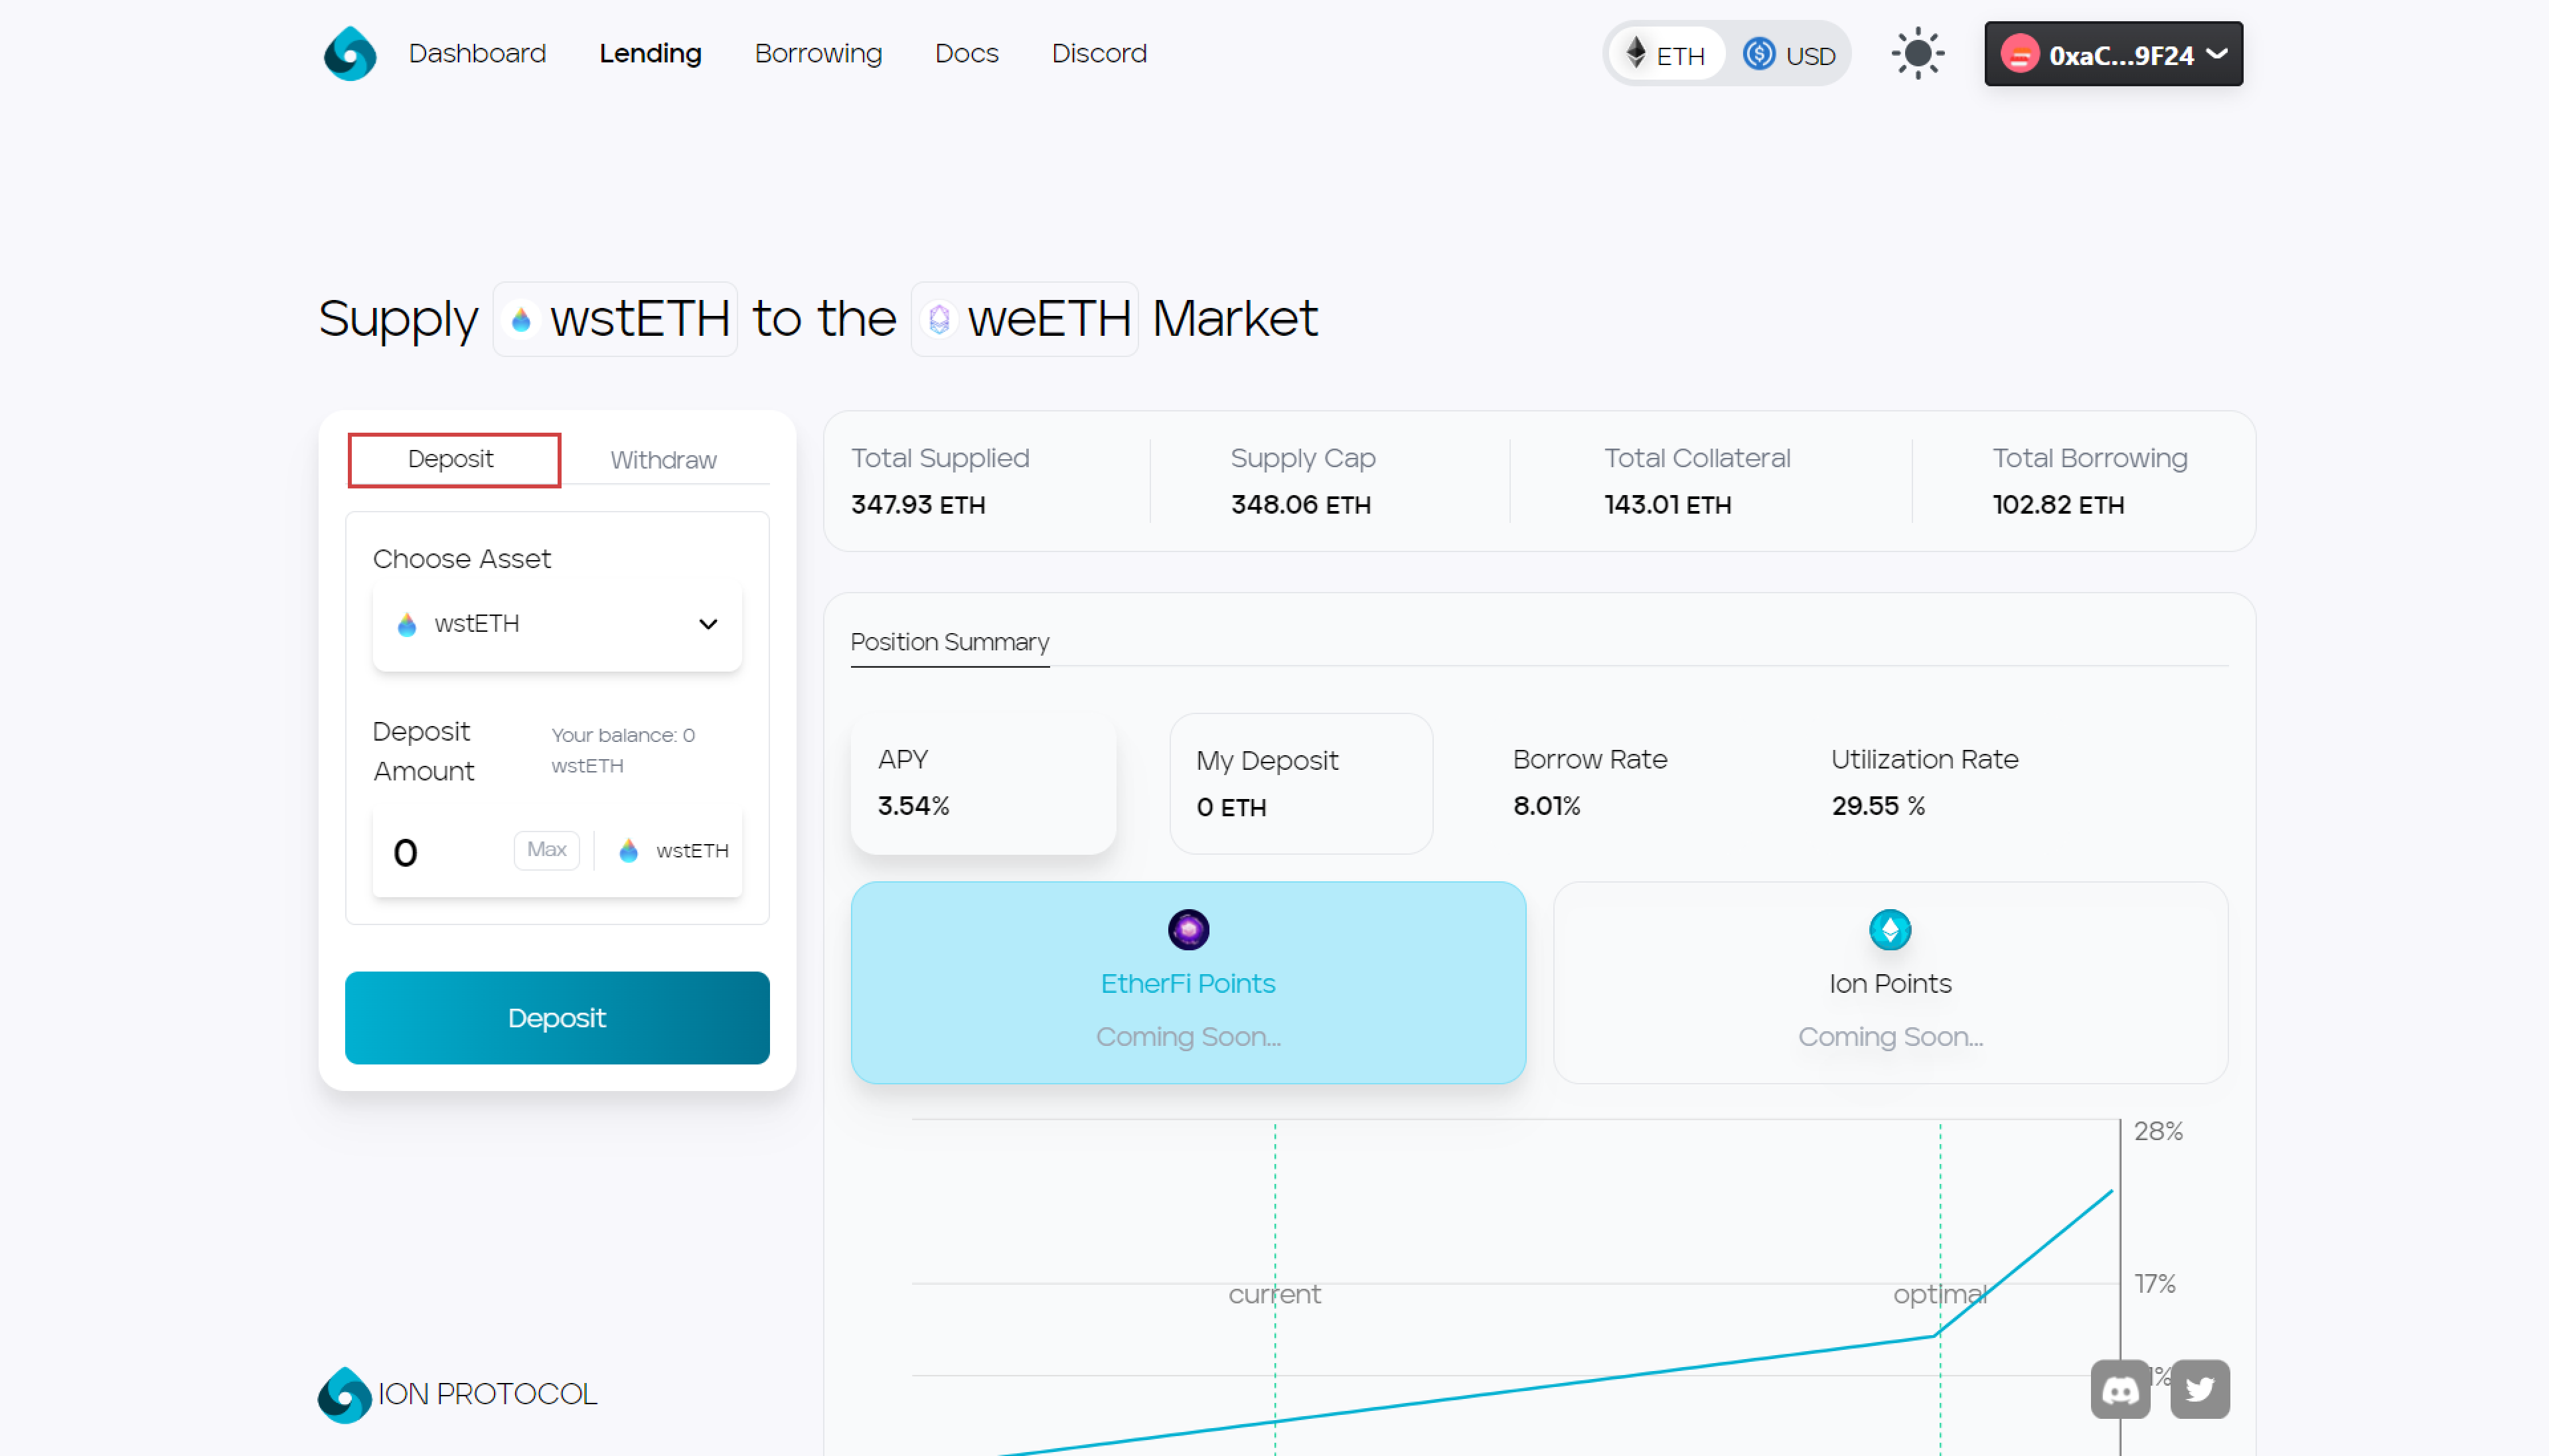Open the Position Summary tab
The height and width of the screenshot is (1456, 2549).
[949, 642]
